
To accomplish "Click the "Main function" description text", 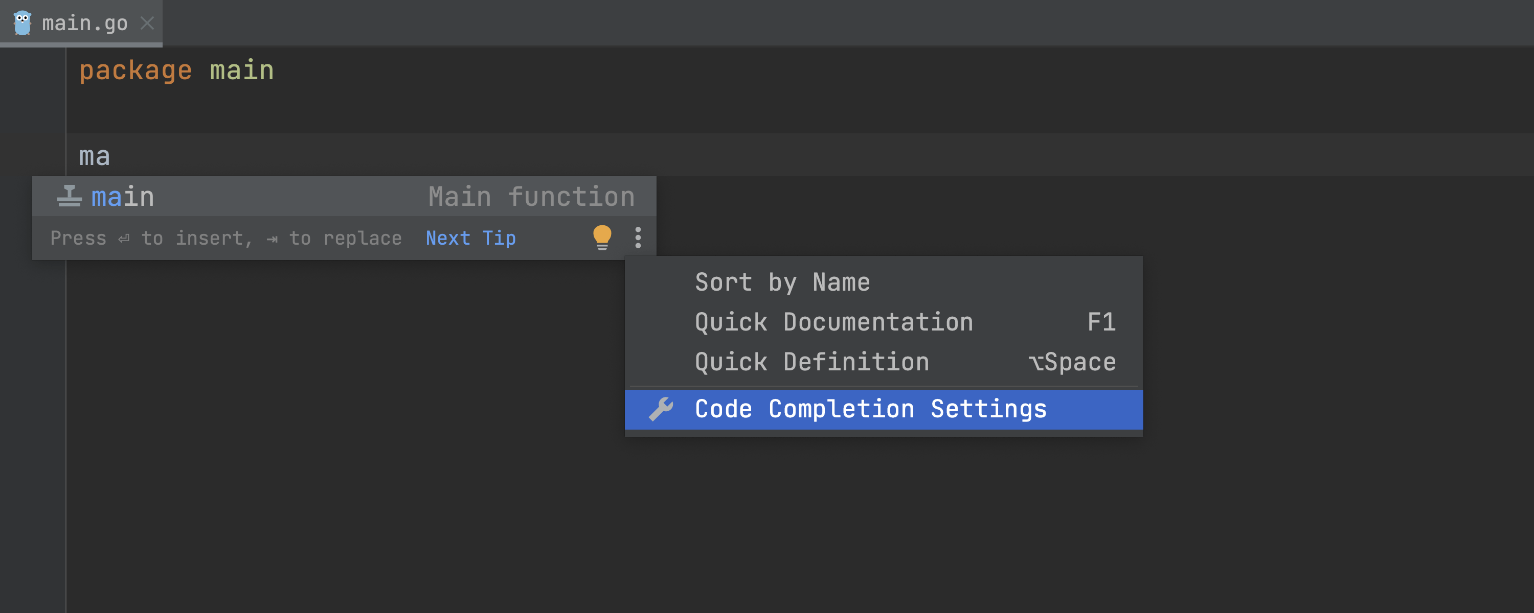I will 531,196.
